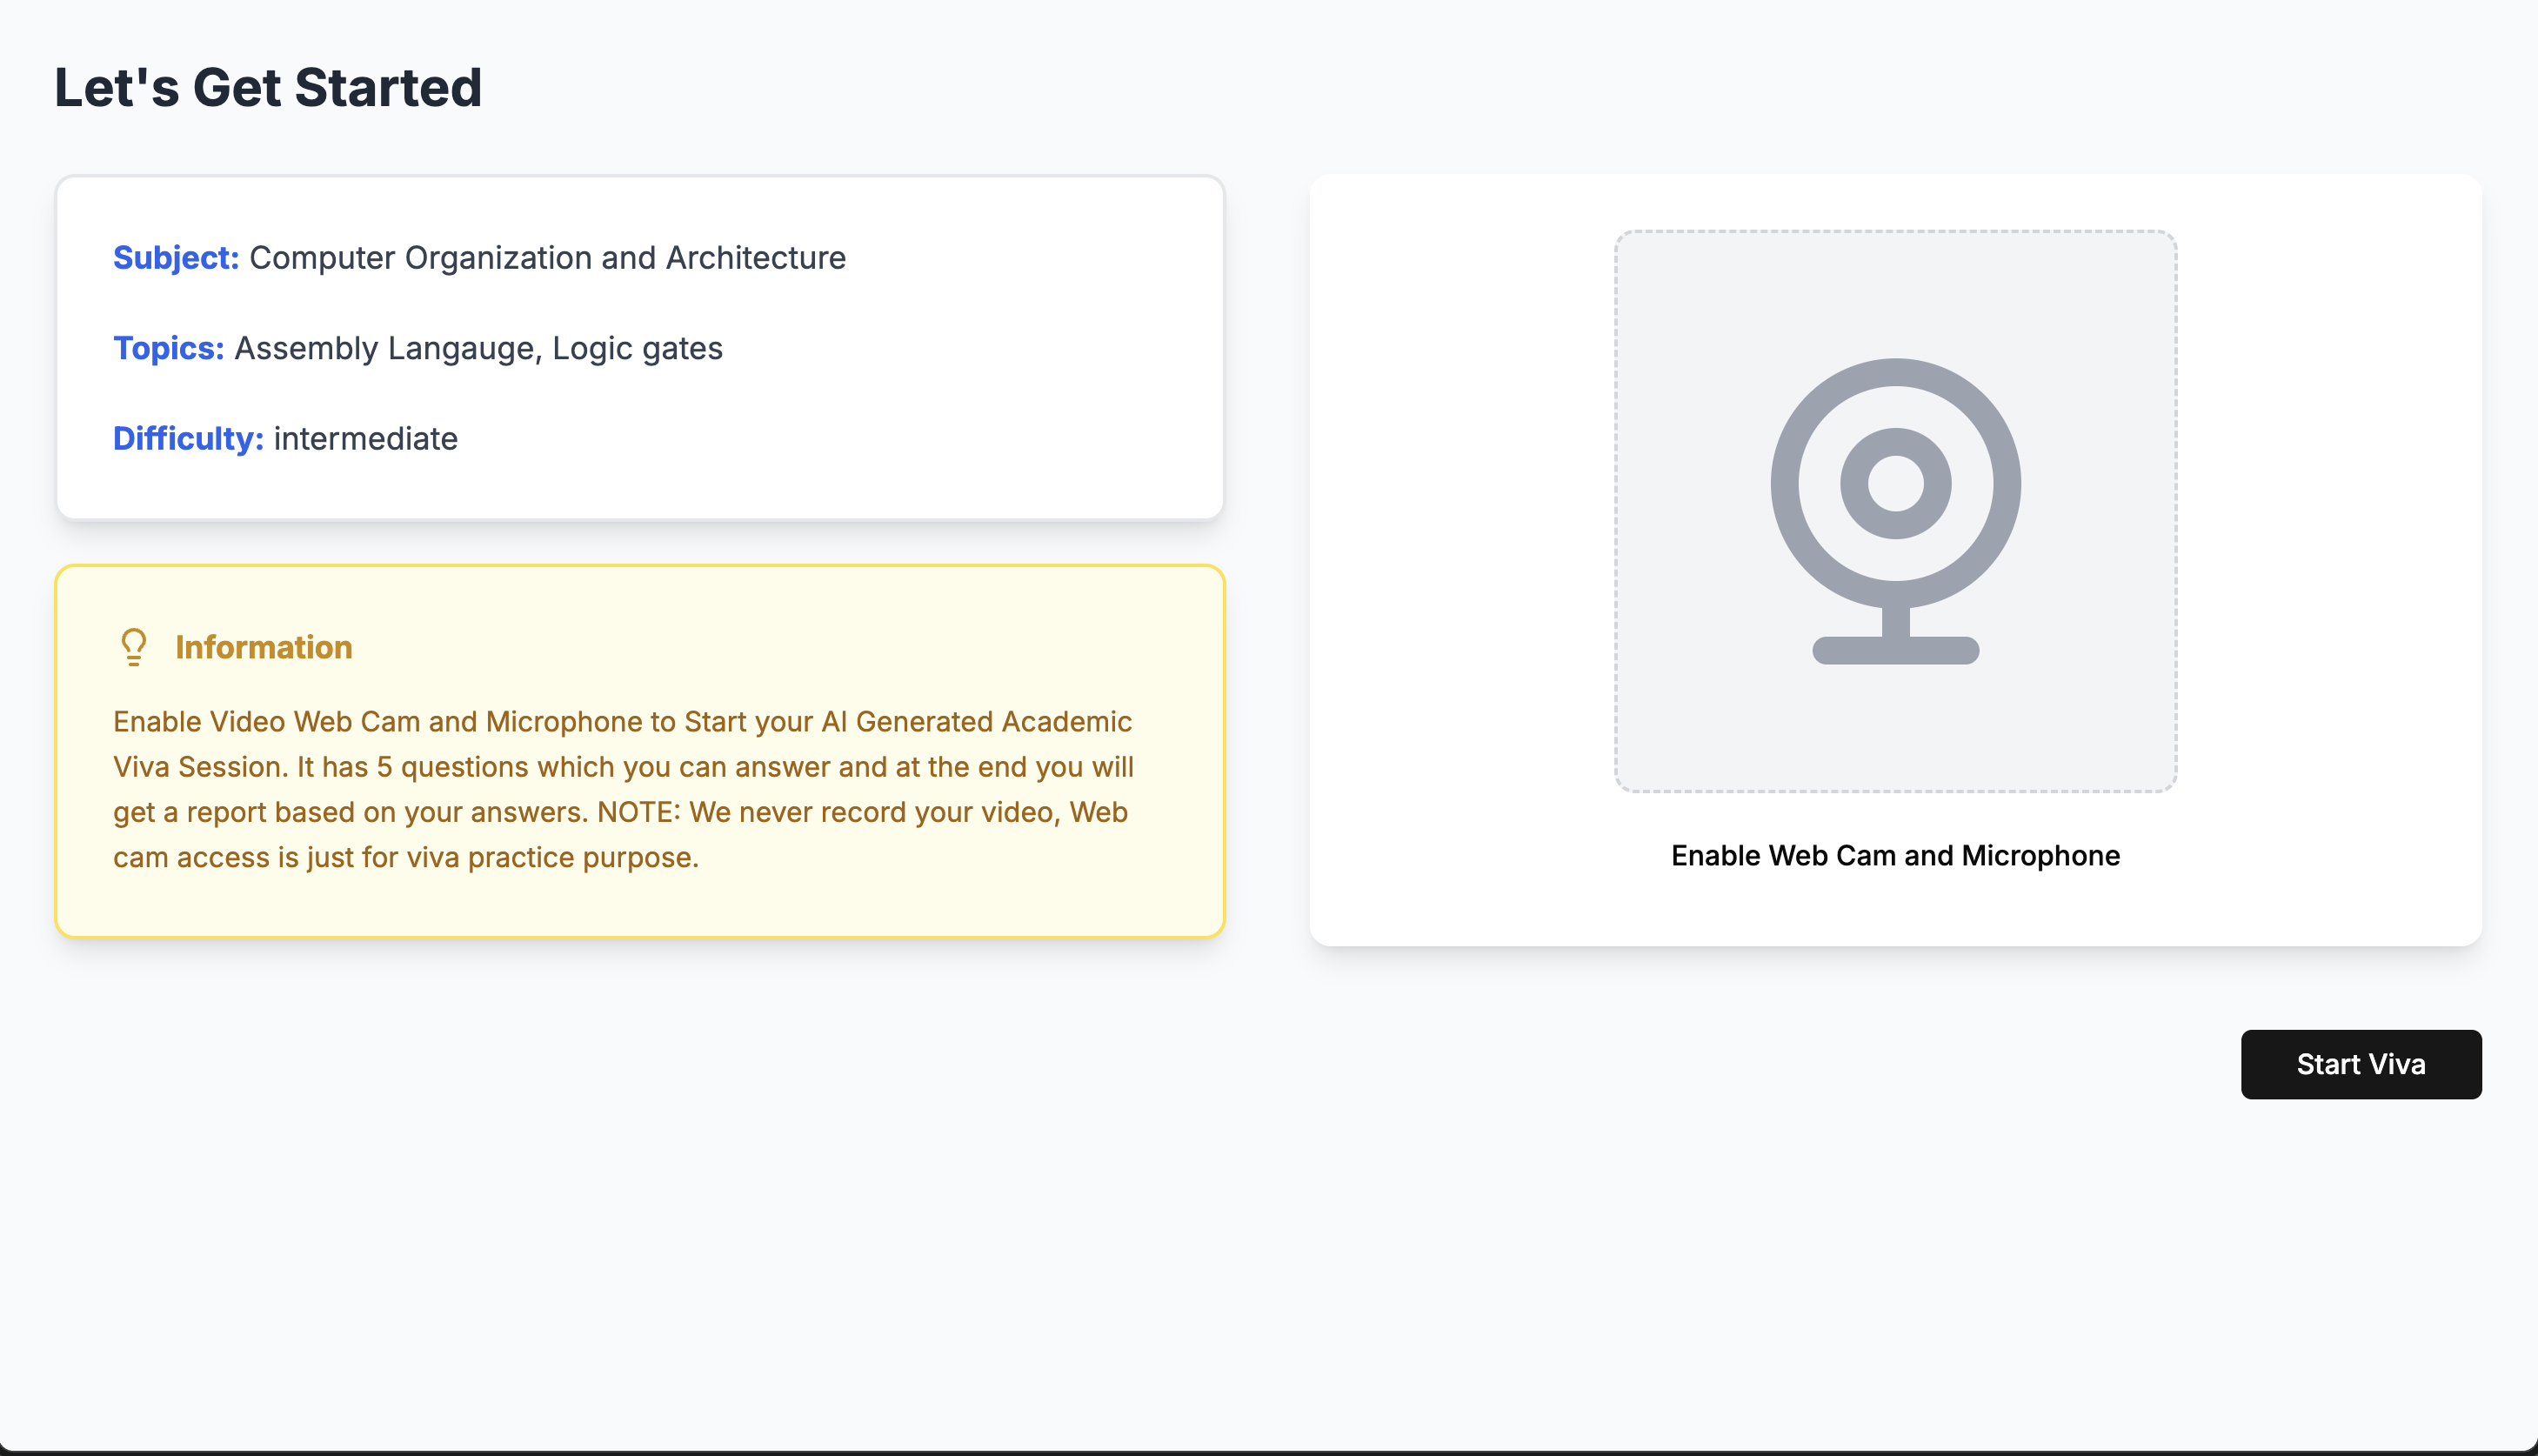Viewport: 2538px width, 1456px height.
Task: Click Computer Organization and Architecture text
Action: [x=547, y=258]
